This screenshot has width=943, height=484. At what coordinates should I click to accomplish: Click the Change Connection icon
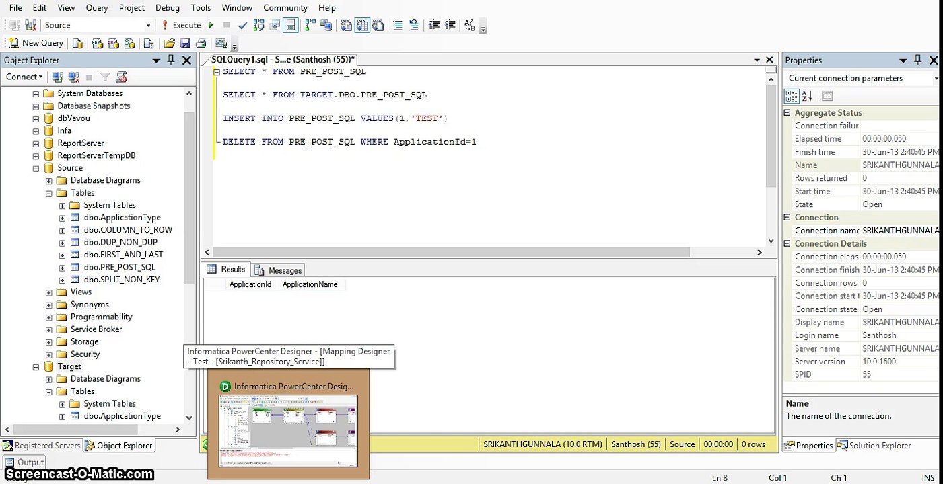[31, 25]
